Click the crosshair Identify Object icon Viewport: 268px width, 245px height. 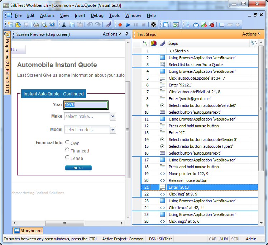pos(153,25)
